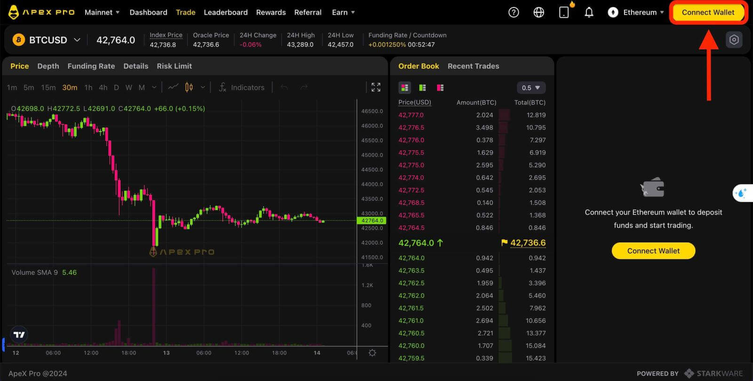
Task: Show bids-only order book view
Action: coord(422,88)
